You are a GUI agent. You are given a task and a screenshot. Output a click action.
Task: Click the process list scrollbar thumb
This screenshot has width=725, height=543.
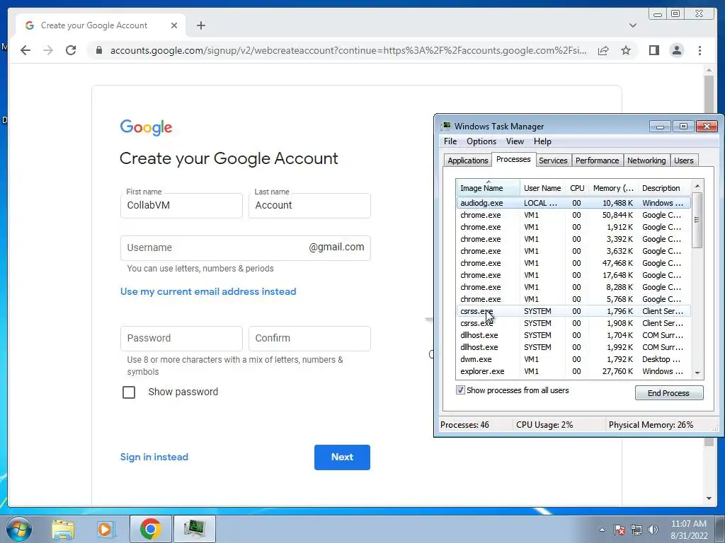pyautogui.click(x=697, y=220)
